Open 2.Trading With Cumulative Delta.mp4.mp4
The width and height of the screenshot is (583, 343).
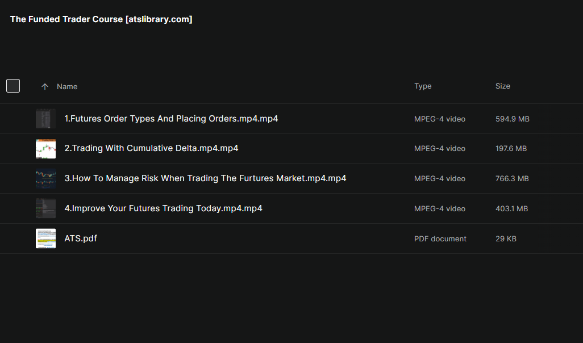tap(151, 148)
